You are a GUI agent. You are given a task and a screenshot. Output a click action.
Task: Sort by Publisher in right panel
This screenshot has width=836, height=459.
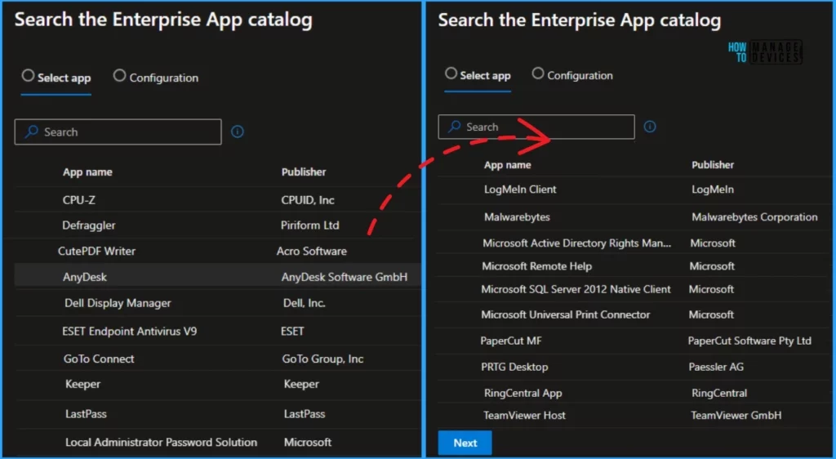pos(713,165)
